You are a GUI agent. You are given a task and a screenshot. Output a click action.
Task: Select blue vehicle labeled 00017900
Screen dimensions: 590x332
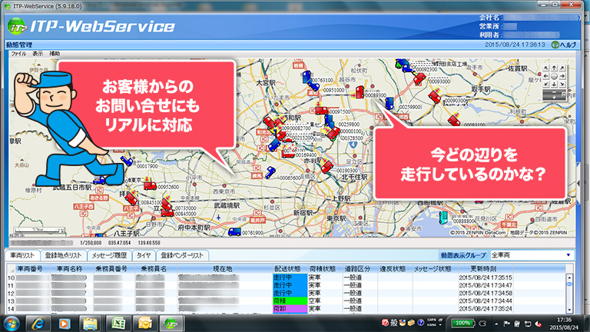pyautogui.click(x=127, y=161)
